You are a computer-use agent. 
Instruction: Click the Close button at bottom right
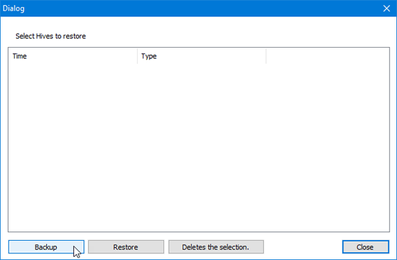click(365, 247)
